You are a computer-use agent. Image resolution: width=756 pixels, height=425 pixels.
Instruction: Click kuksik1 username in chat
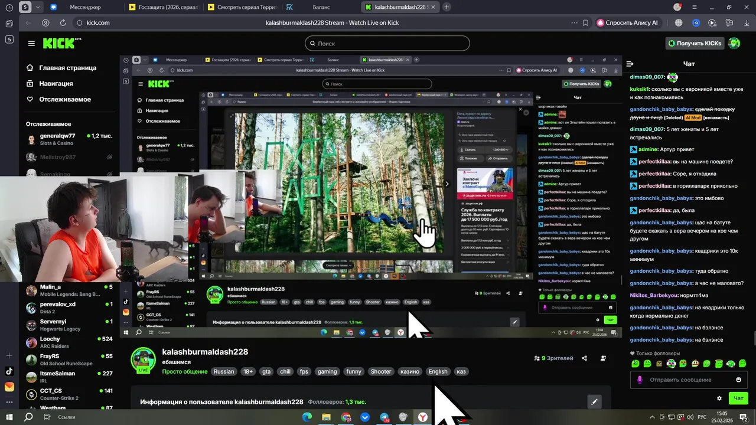(x=640, y=89)
